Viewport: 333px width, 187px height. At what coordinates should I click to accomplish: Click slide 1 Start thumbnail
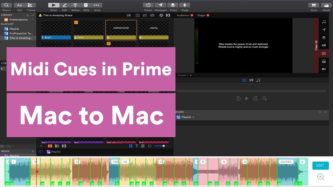click(x=56, y=30)
